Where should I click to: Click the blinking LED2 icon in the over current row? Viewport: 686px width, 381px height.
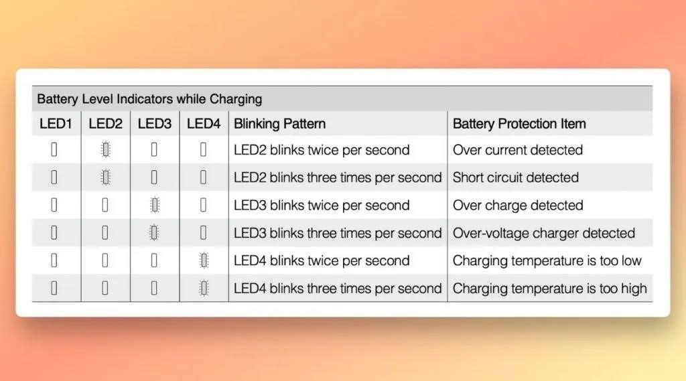[x=105, y=149]
